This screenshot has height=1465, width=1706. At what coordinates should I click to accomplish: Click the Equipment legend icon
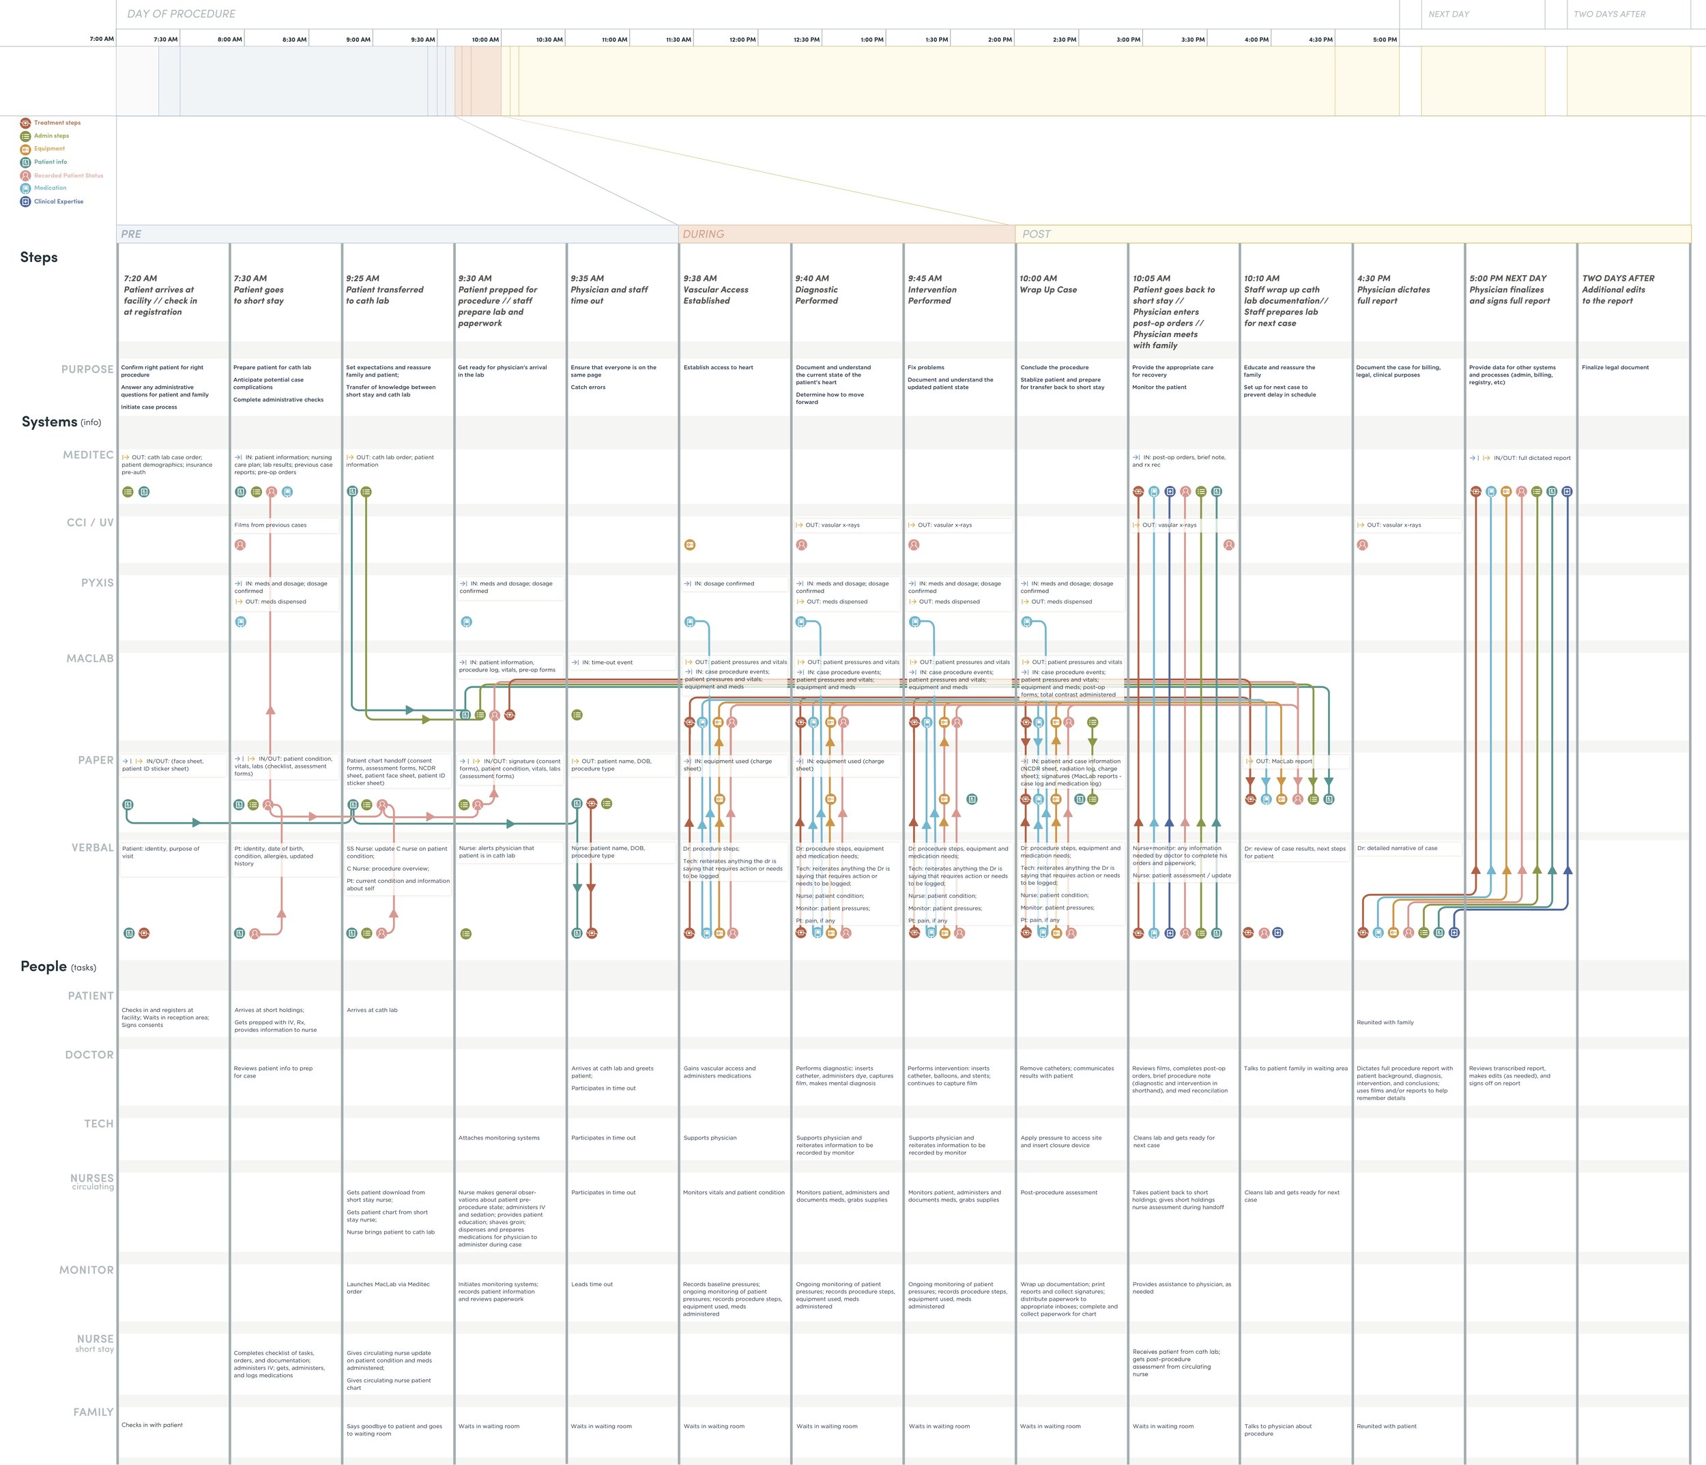tap(25, 149)
